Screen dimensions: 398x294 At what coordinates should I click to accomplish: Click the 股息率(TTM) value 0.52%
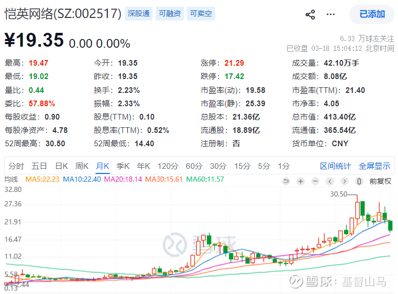(x=158, y=130)
